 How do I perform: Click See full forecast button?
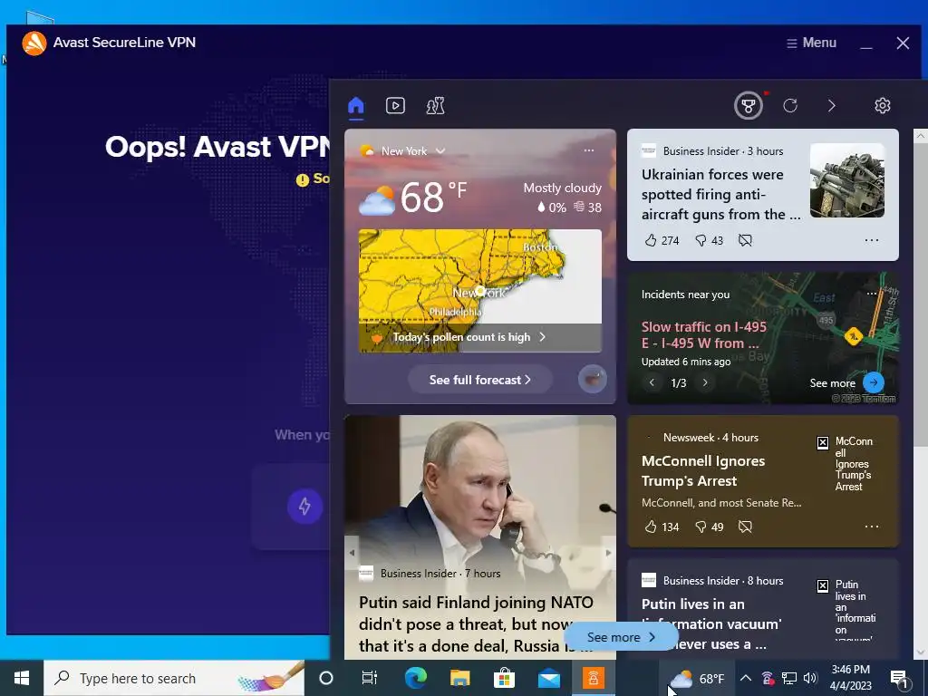pos(480,380)
